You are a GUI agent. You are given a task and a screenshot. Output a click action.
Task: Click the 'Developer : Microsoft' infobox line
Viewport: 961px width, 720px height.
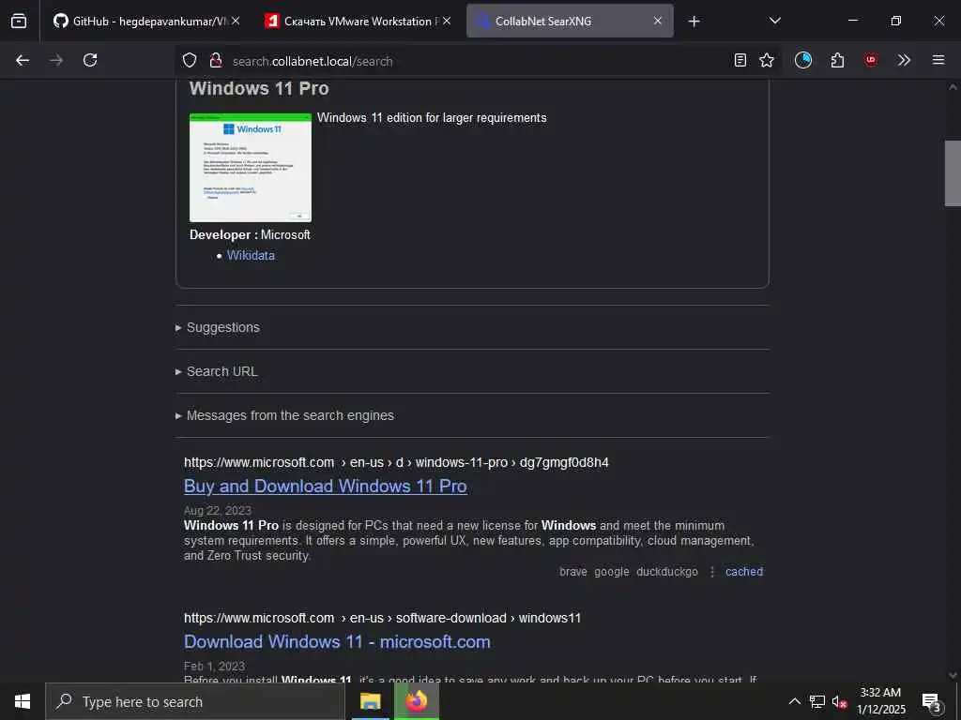pos(250,234)
